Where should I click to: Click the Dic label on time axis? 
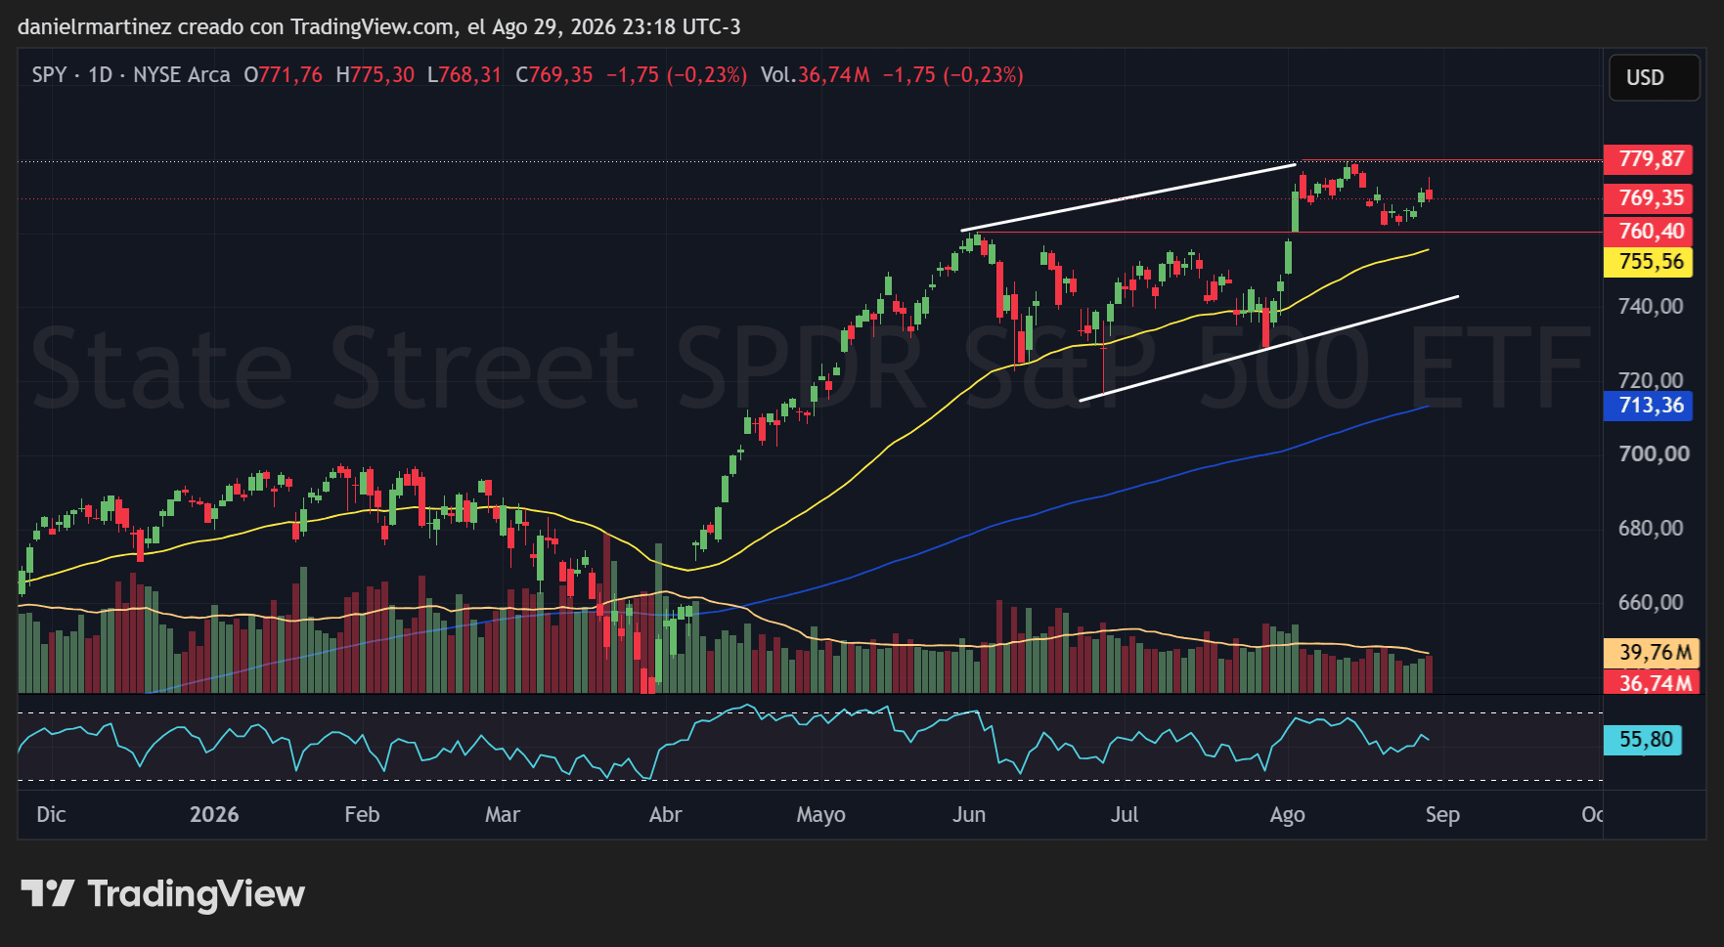[x=51, y=815]
